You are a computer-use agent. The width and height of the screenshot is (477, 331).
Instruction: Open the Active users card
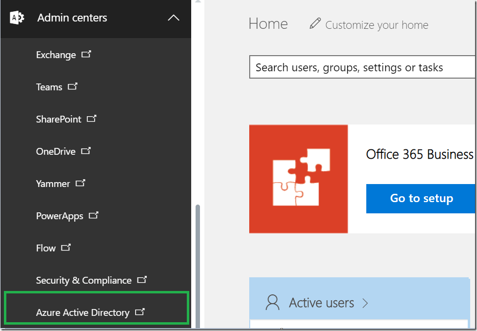tap(321, 303)
